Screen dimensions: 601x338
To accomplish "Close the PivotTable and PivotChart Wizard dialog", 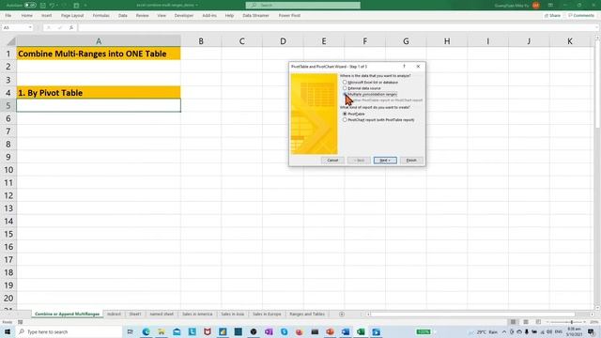I will tap(418, 67).
